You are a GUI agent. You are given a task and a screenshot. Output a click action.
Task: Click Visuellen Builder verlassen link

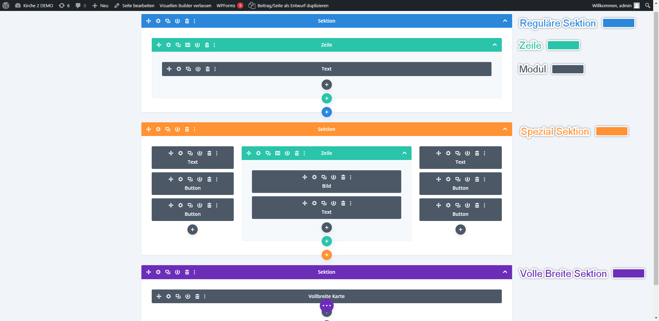pyautogui.click(x=185, y=5)
